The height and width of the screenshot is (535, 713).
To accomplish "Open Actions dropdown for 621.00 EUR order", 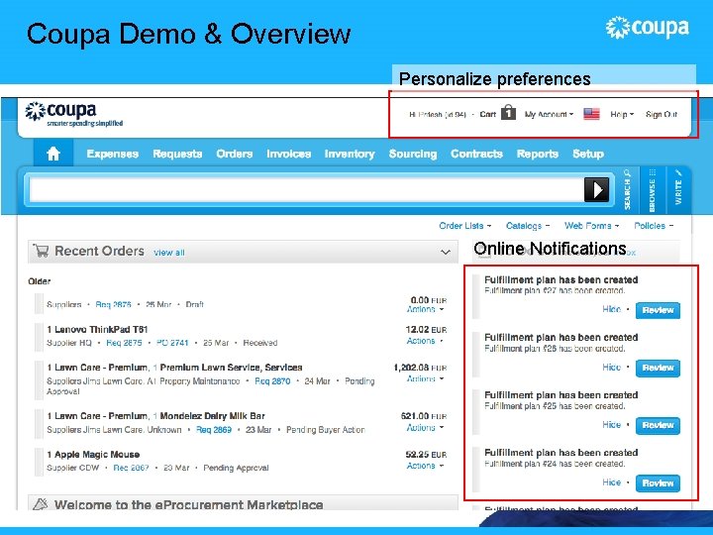I will pos(425,428).
